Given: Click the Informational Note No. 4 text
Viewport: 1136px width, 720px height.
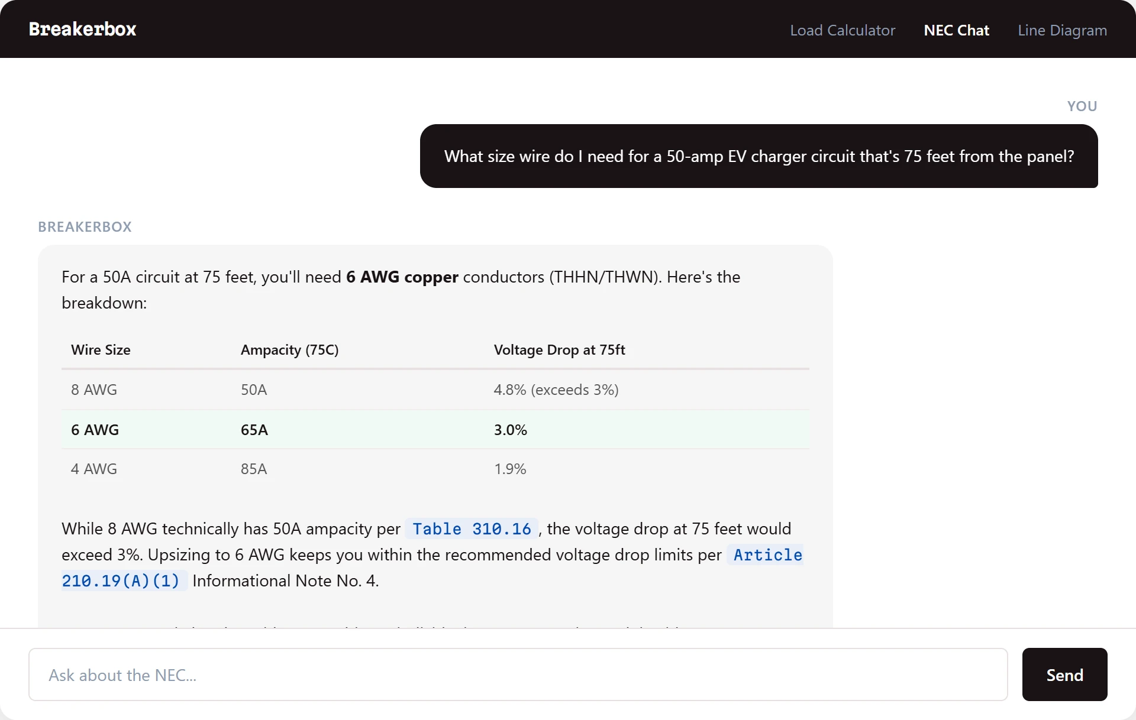Looking at the screenshot, I should 286,580.
